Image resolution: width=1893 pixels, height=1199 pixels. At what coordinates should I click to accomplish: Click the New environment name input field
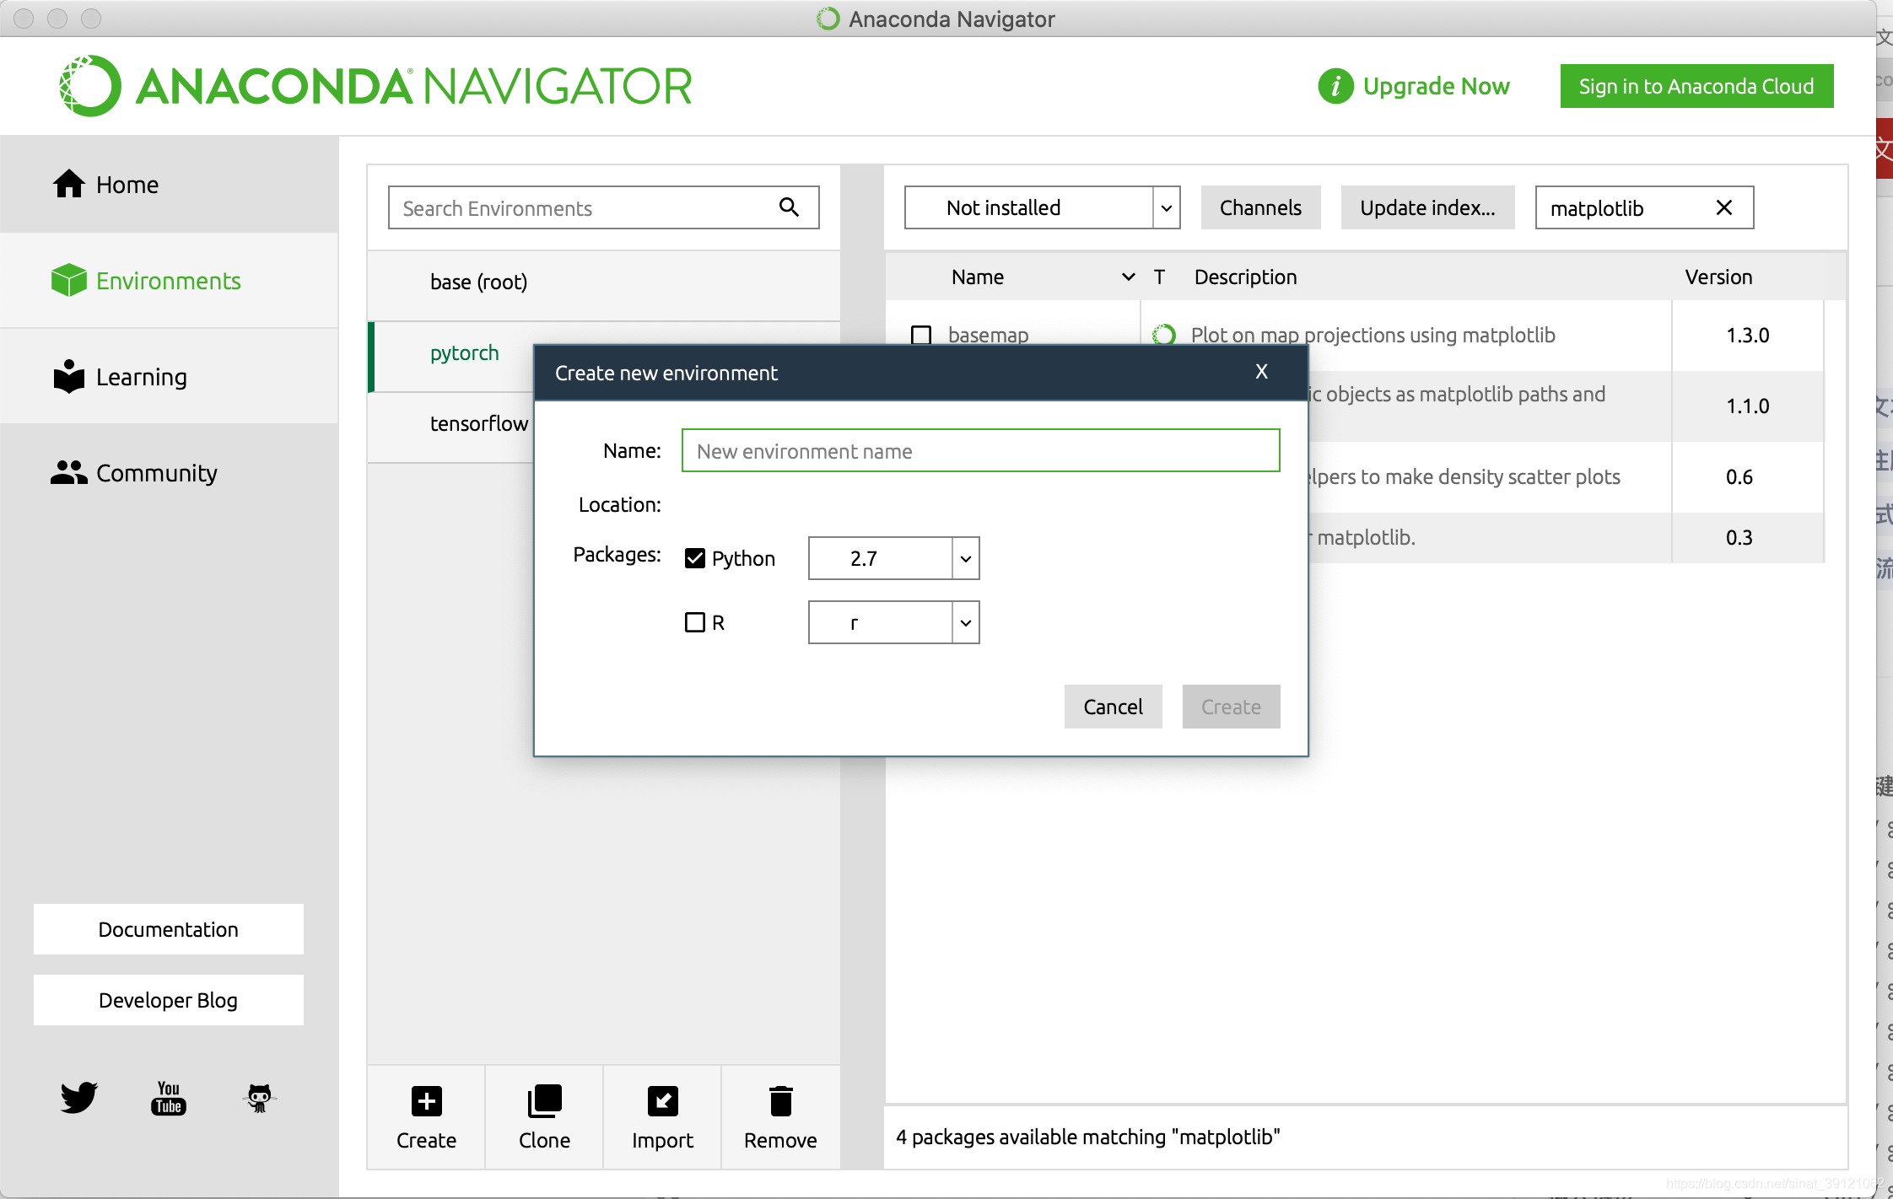click(x=981, y=449)
